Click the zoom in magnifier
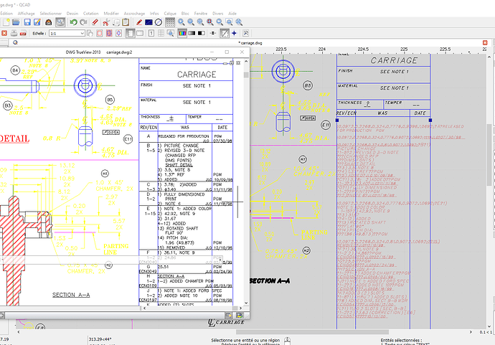The height and width of the screenshot is (345, 495). coord(181,22)
